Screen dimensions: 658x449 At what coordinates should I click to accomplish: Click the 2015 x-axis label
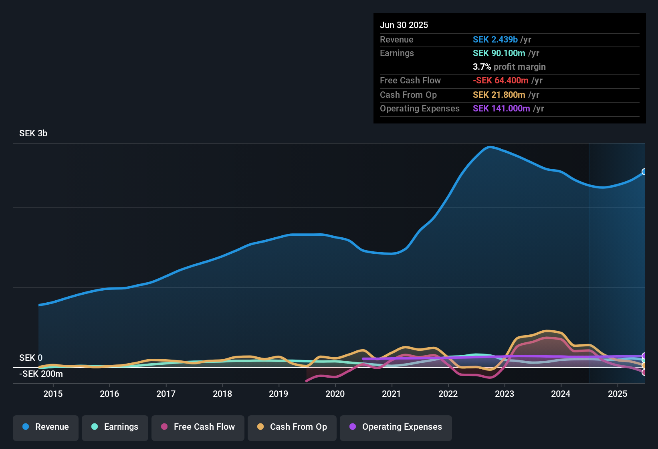[53, 394]
